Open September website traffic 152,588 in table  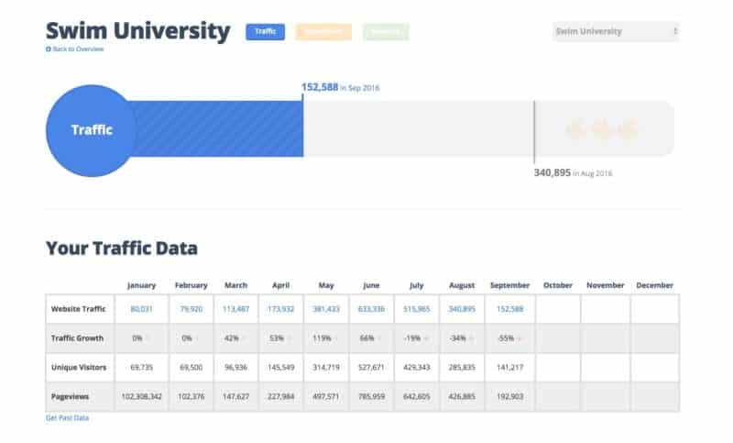click(510, 309)
